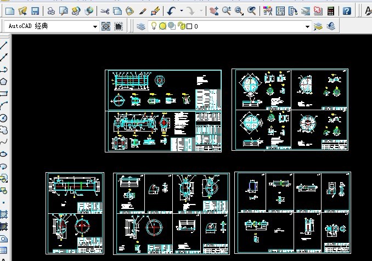Screen dimensions: 372x261
Task: Select the Region tool
Action: tap(3, 239)
